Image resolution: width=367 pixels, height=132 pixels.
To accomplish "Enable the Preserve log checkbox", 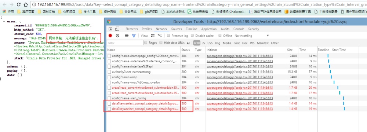I will click(x=168, y=36).
